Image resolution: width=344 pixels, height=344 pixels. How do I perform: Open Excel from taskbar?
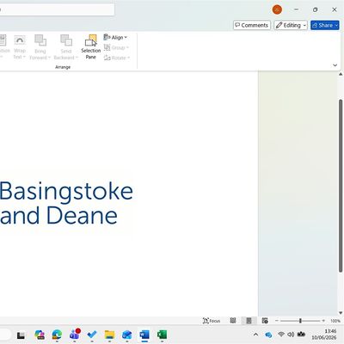click(x=162, y=335)
